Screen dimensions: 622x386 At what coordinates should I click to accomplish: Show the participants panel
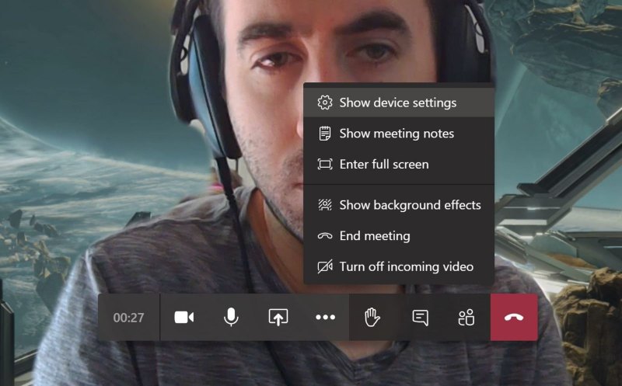tap(466, 317)
